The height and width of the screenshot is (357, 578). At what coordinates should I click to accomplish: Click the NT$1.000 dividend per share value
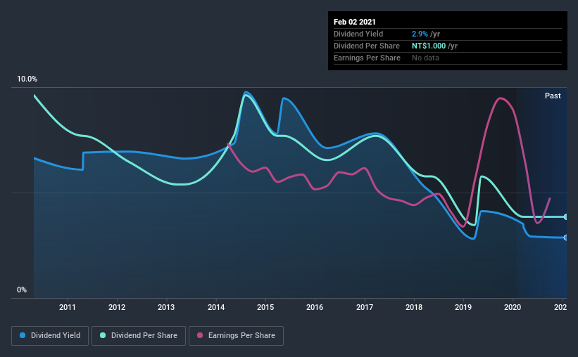429,46
